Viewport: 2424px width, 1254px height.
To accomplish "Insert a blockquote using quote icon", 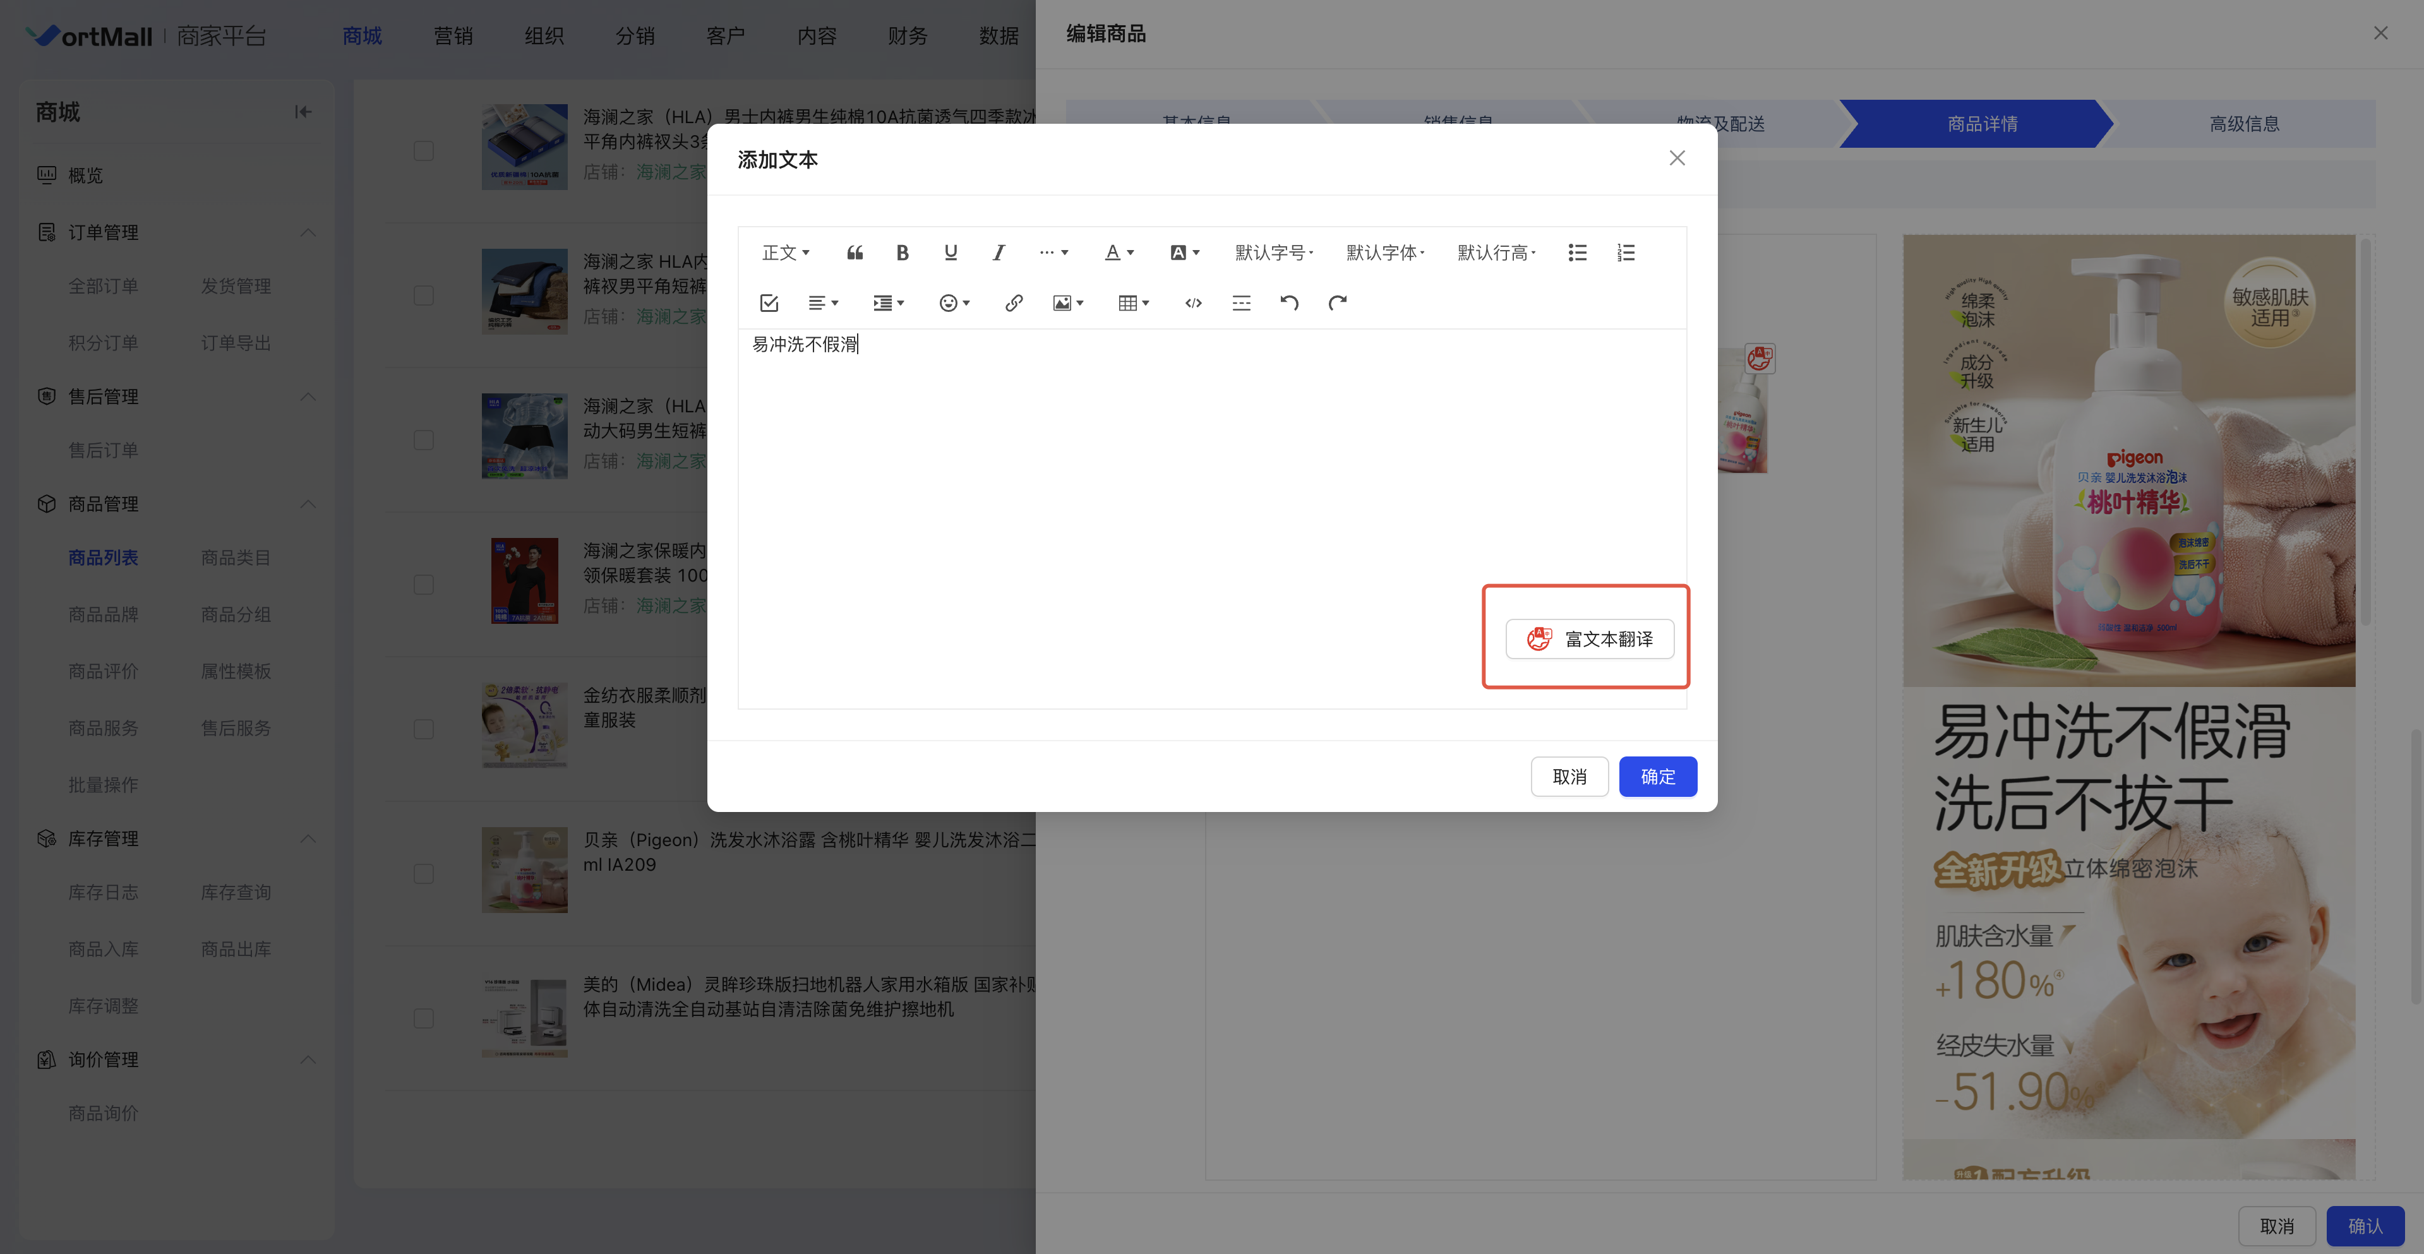I will click(855, 252).
